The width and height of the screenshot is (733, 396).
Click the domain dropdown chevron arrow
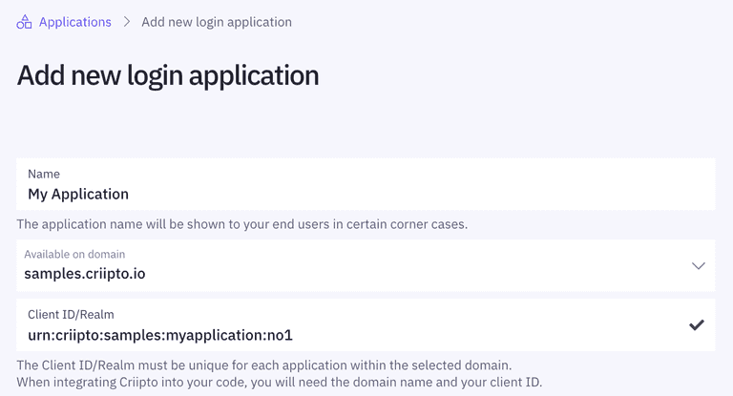699,266
